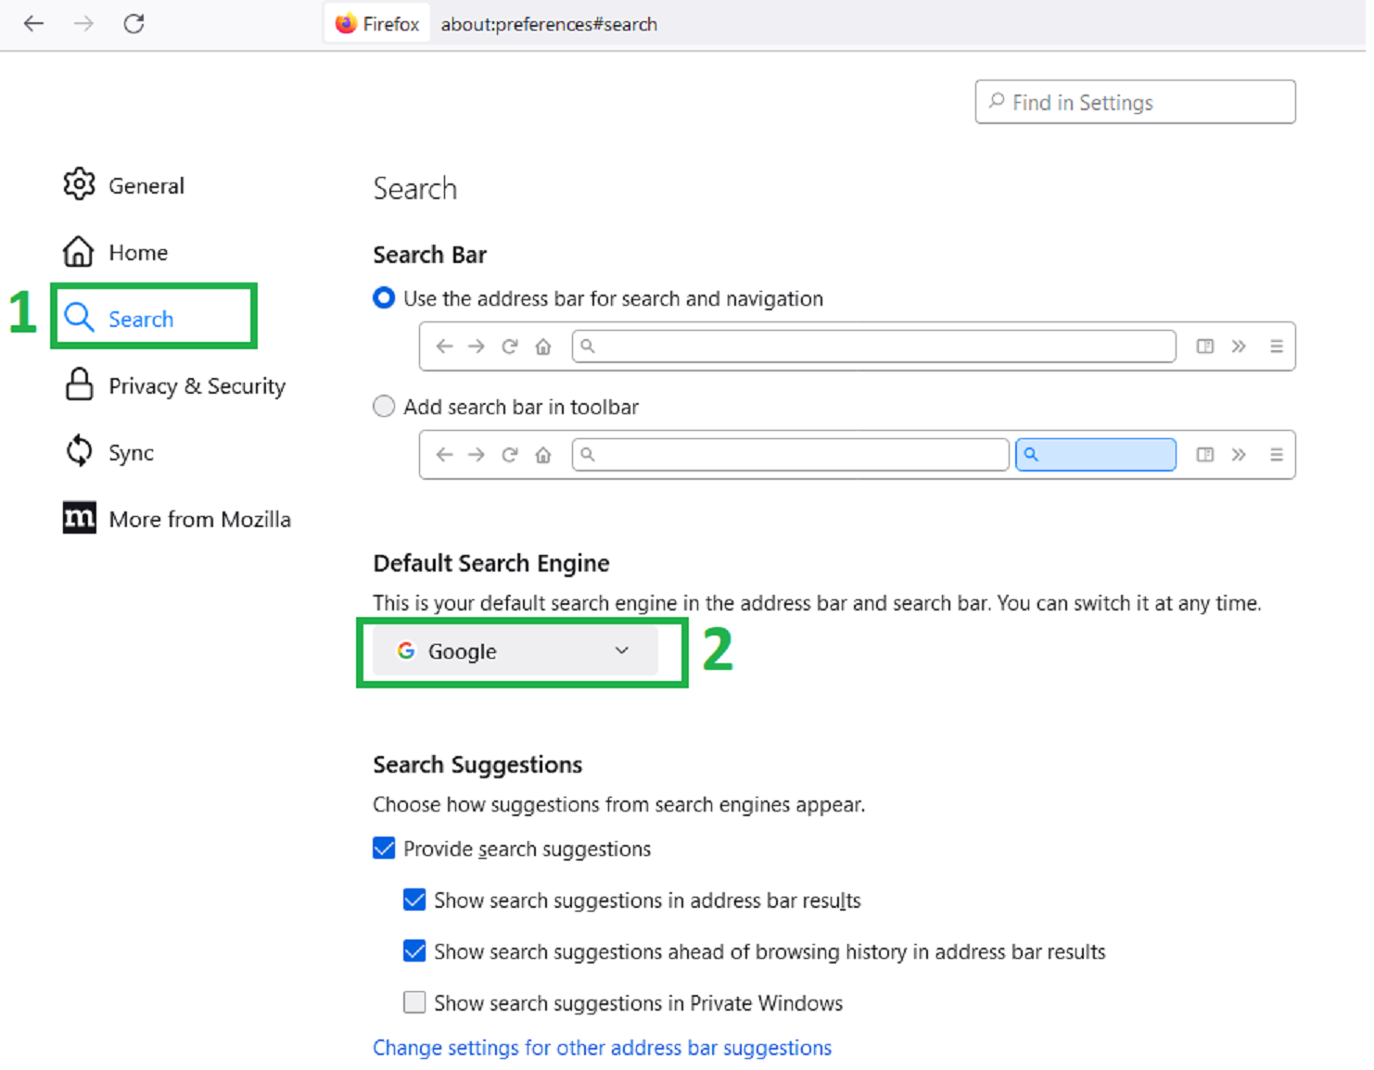Click the 'Search Bar' heading
Screen dimensions: 1374x1070
(x=429, y=255)
